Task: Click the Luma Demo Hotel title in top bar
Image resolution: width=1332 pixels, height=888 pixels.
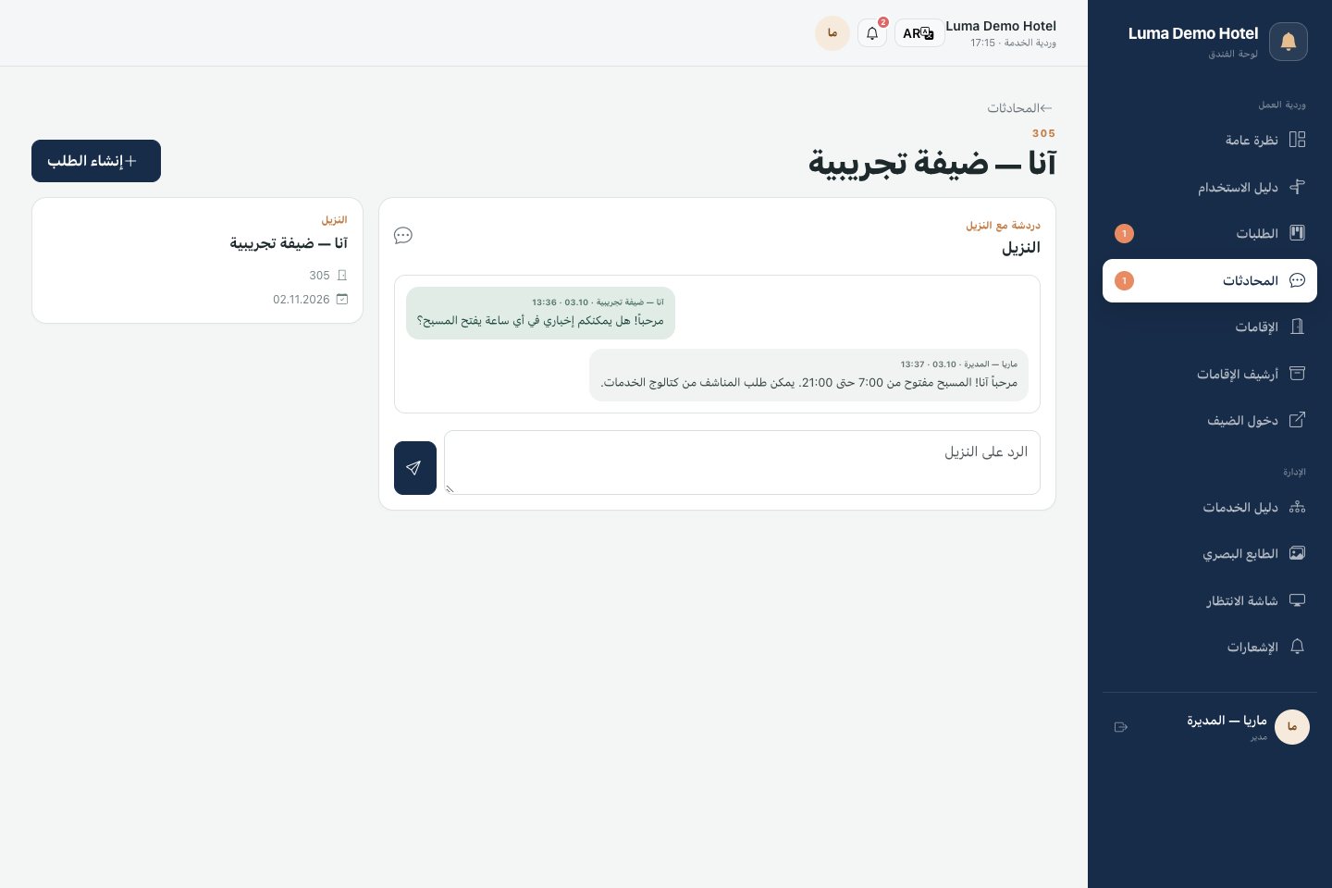Action: [x=1001, y=26]
